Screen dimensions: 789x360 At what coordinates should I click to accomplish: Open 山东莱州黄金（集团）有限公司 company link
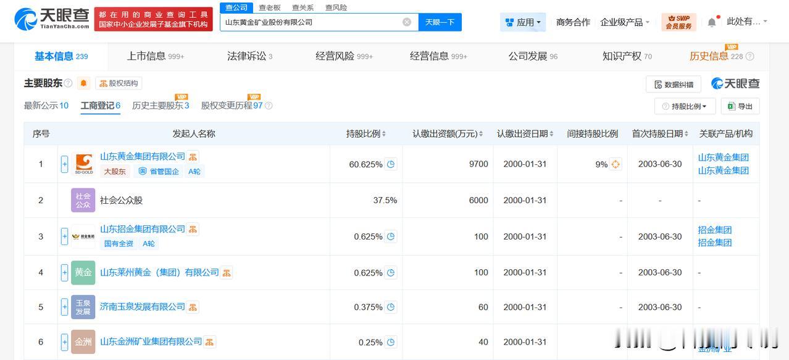159,272
